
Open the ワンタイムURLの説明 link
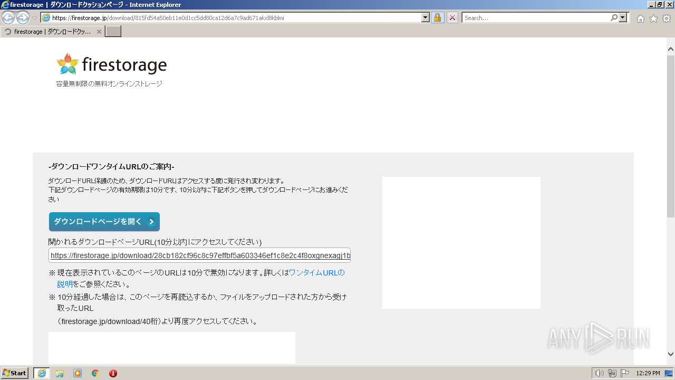[201, 278]
